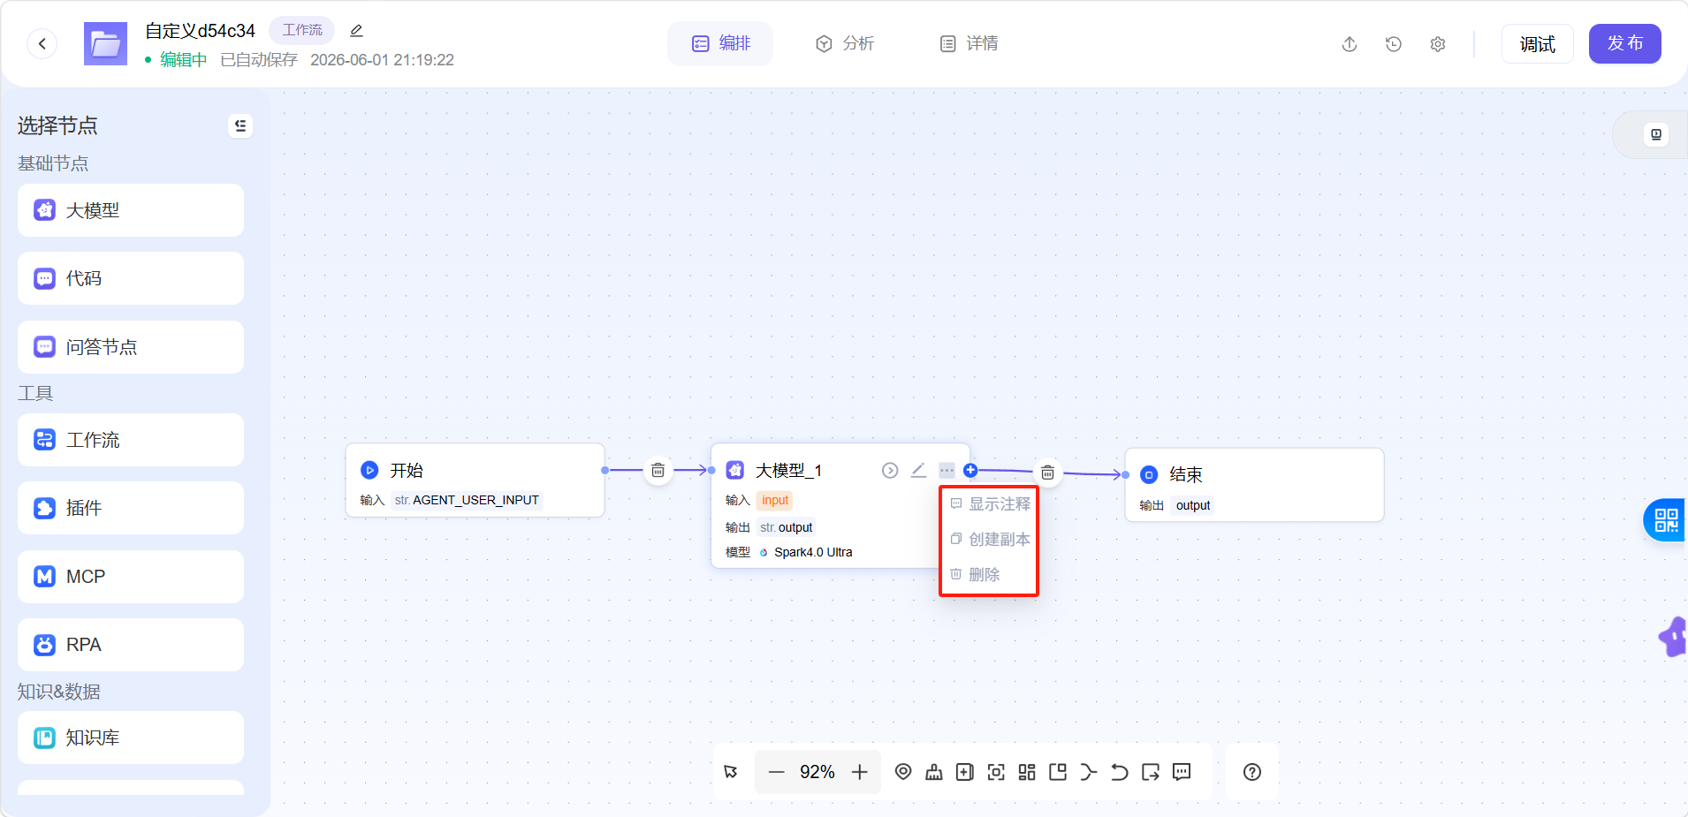Click the 发布 publish button

tap(1625, 43)
